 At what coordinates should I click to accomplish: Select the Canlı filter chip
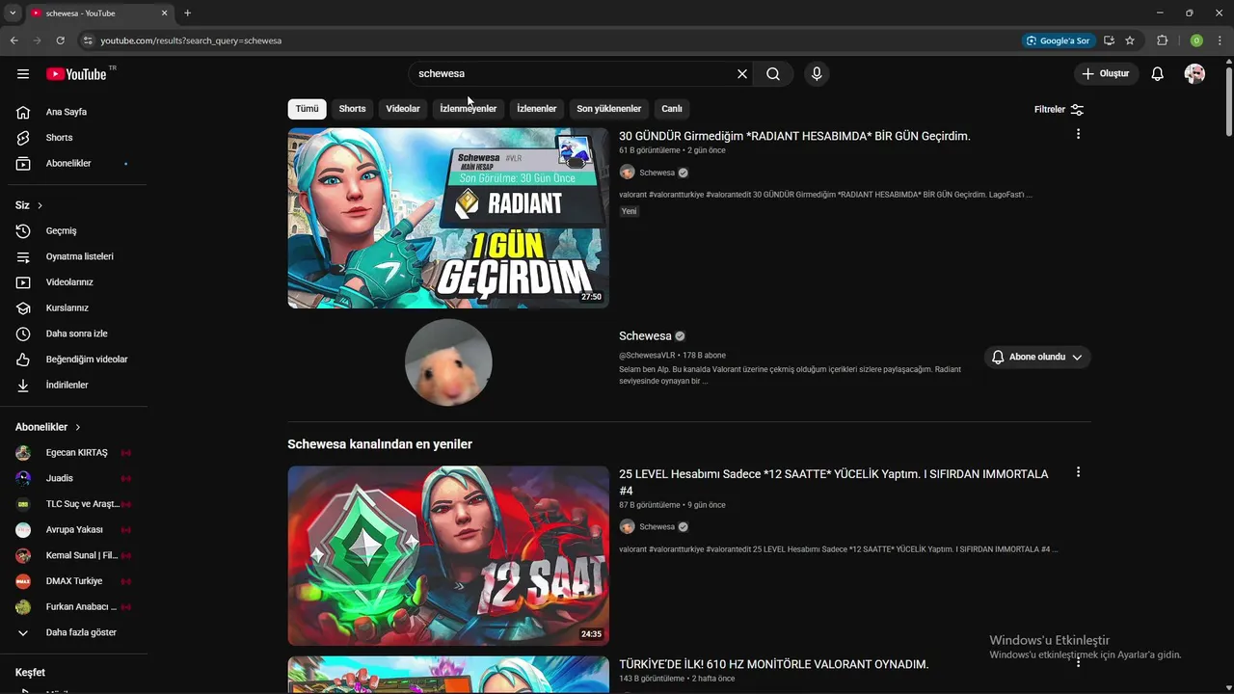(x=672, y=109)
